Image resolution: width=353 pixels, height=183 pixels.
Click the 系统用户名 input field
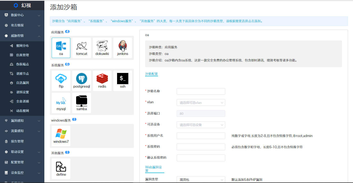tap(201, 136)
